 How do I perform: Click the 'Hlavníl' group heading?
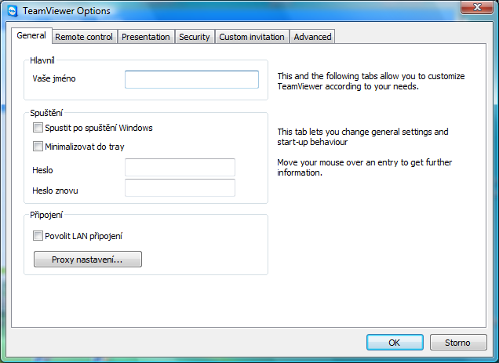click(x=42, y=60)
